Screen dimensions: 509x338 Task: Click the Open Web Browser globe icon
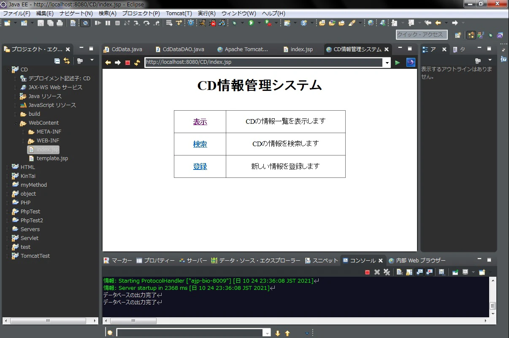pos(371,23)
